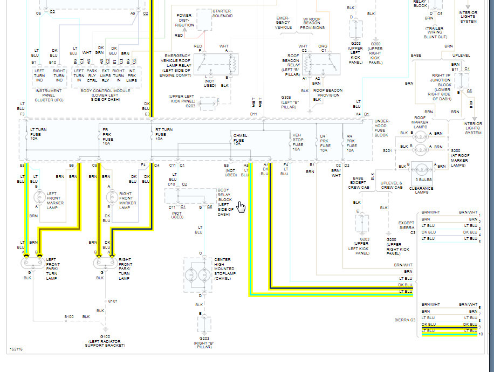Image resolution: width=494 pixels, height=372 pixels.
Task: Click the "EXCEPT SIERRA C3" label
Action: (407, 228)
